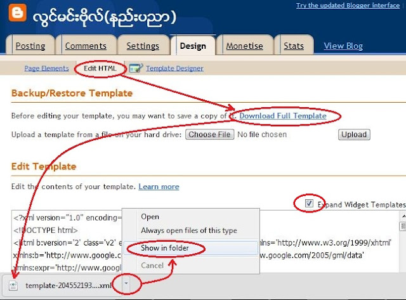Select the Edit HTML sub-tab
The width and height of the screenshot is (406, 300).
click(100, 68)
